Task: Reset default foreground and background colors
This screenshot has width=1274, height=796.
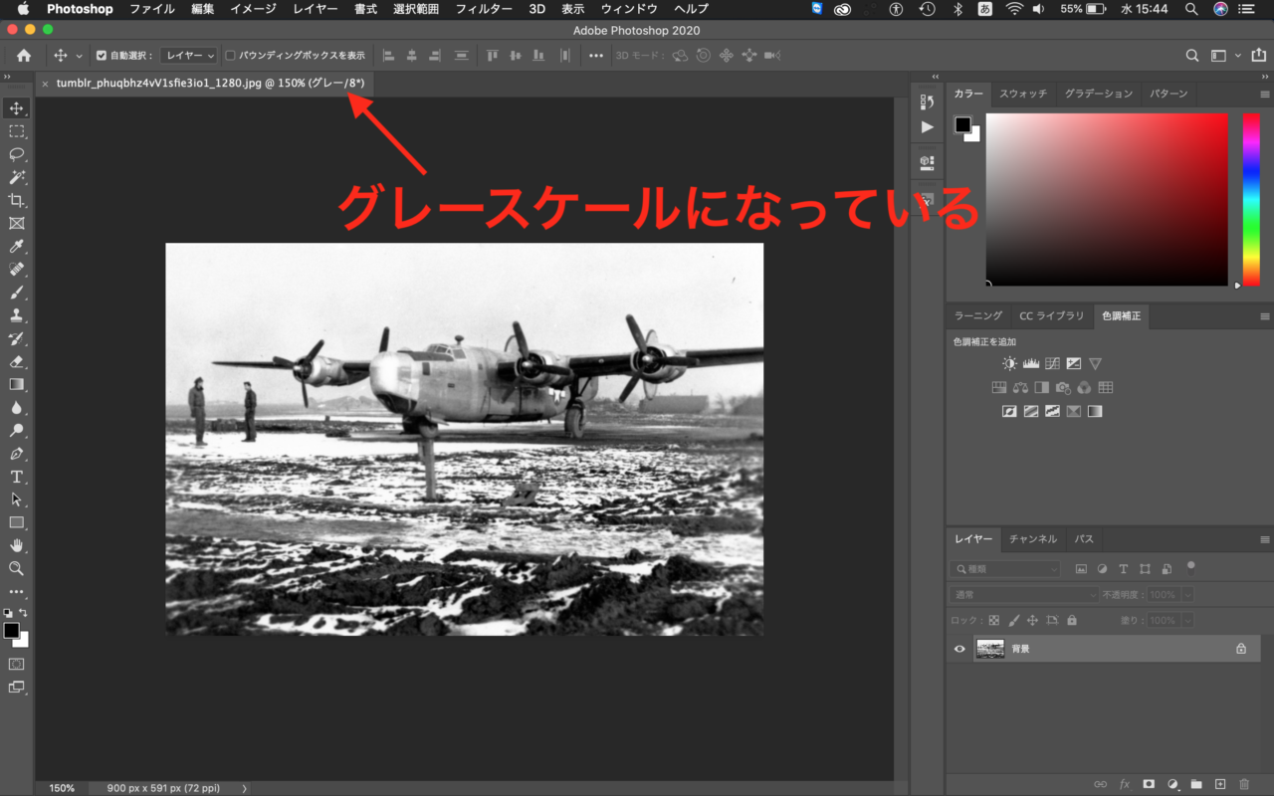Action: tap(8, 613)
